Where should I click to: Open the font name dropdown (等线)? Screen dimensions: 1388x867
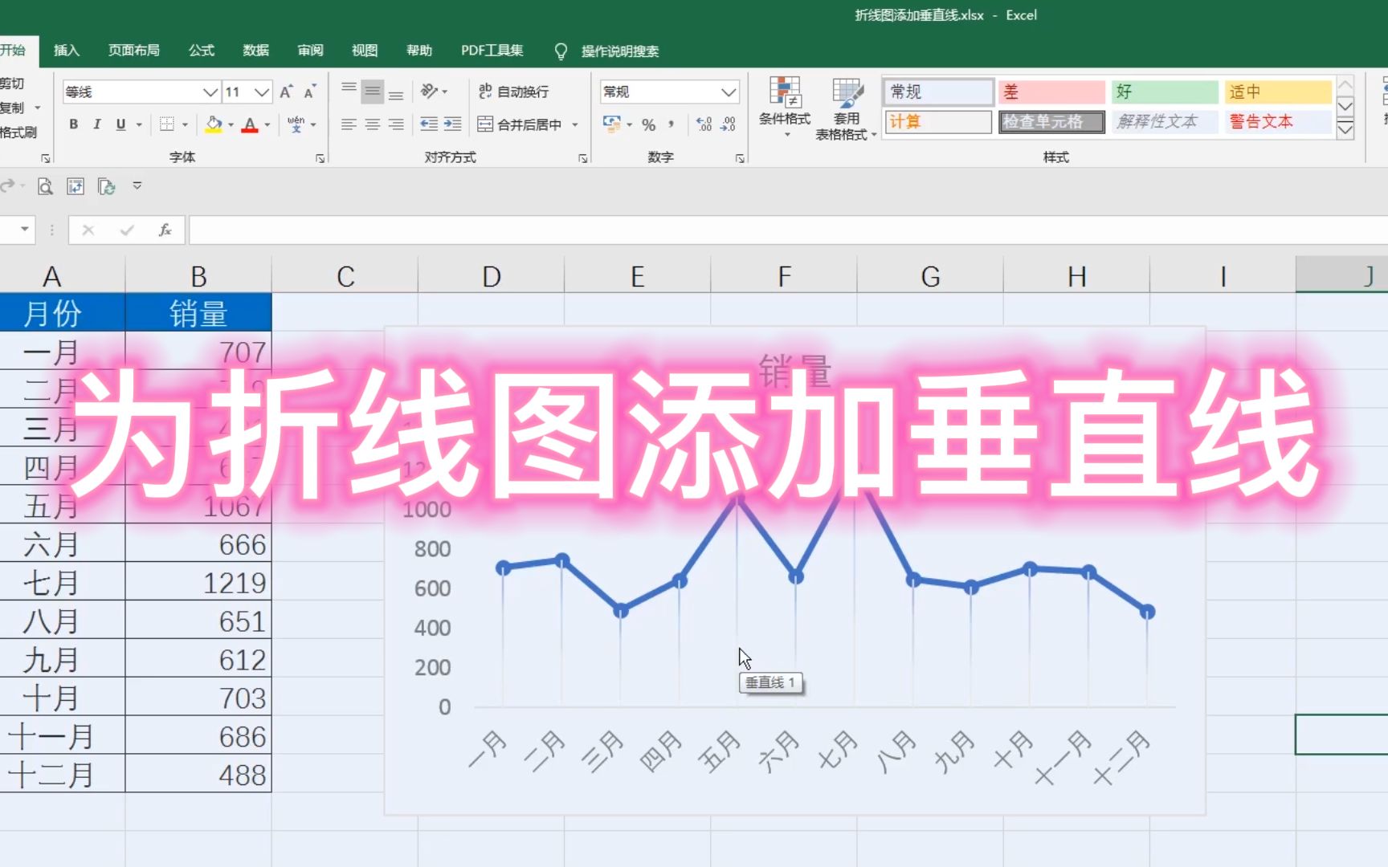(210, 91)
